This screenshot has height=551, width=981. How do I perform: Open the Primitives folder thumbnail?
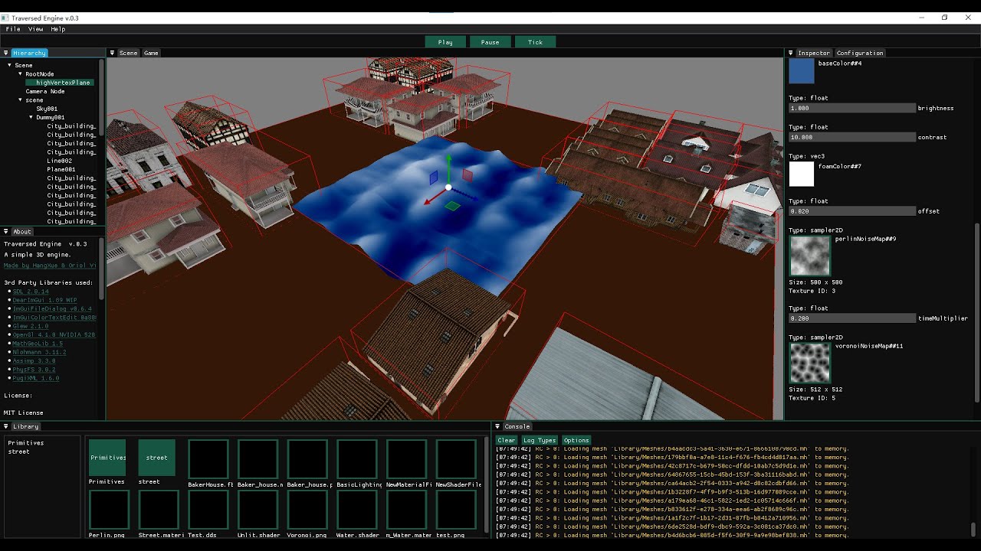pos(107,458)
